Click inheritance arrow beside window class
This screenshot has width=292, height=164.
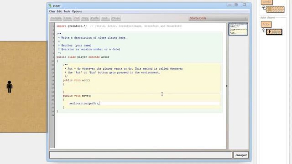264,8
